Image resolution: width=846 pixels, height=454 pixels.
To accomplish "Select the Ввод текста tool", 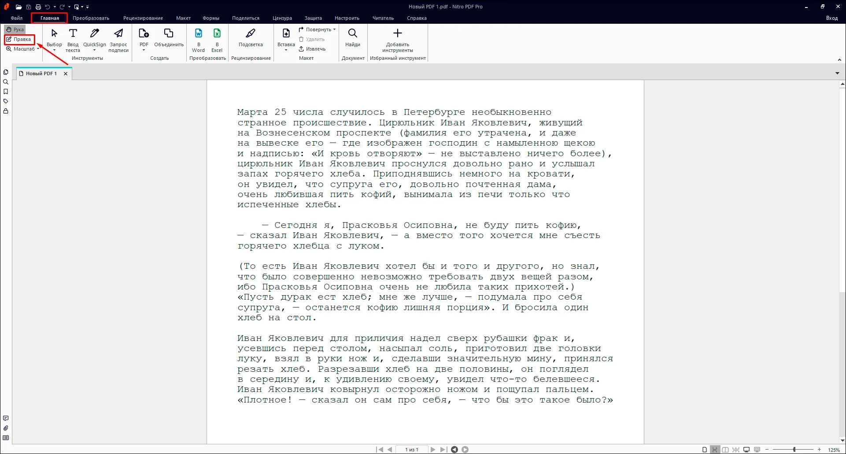I will click(x=73, y=40).
